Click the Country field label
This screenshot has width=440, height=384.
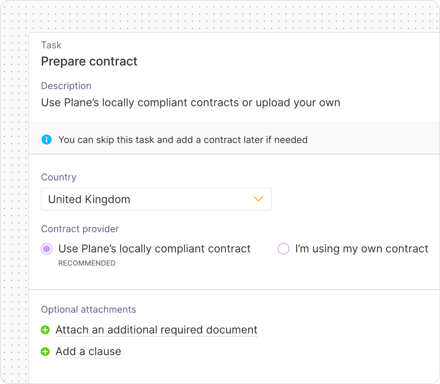click(59, 177)
